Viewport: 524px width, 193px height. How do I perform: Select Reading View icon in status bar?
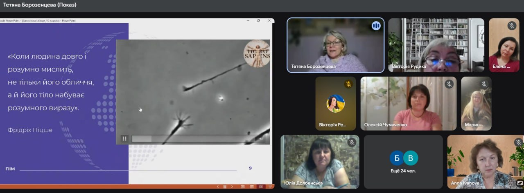point(260,186)
